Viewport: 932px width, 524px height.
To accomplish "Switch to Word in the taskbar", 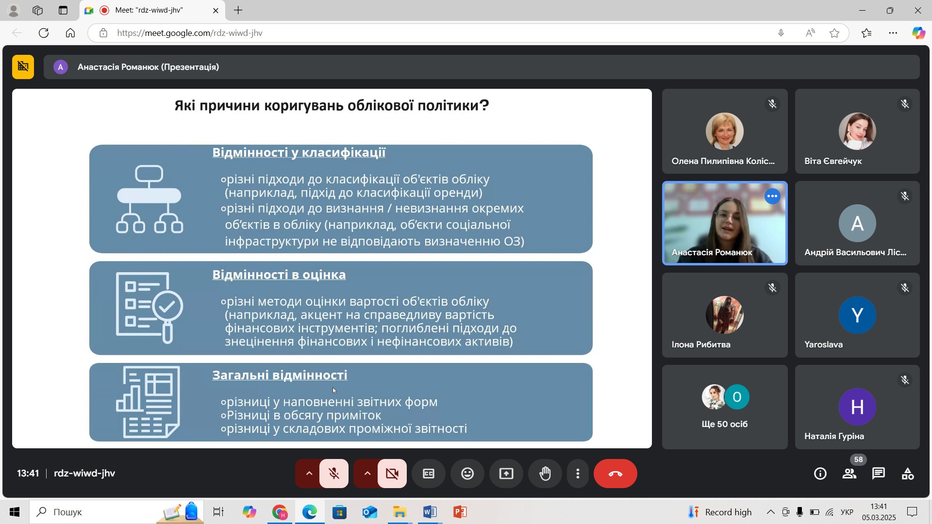I will click(430, 512).
